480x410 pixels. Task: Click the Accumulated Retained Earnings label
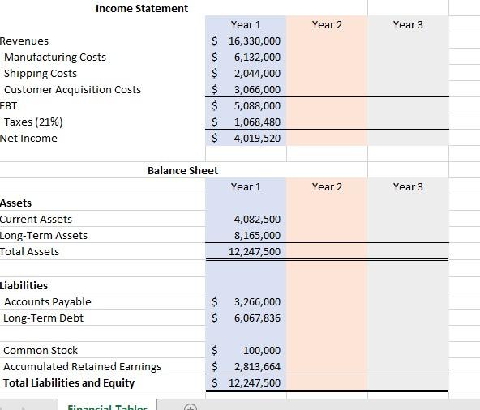(x=83, y=367)
